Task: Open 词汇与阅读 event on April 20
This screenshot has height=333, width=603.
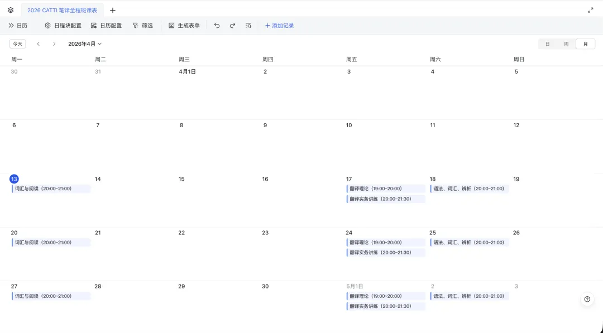Action: tap(51, 242)
